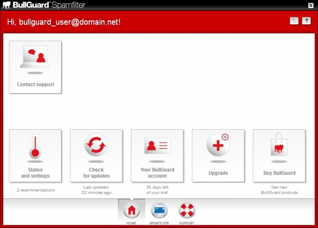Click the Buy BullGuard label
This screenshot has height=228, width=318.
279,173
